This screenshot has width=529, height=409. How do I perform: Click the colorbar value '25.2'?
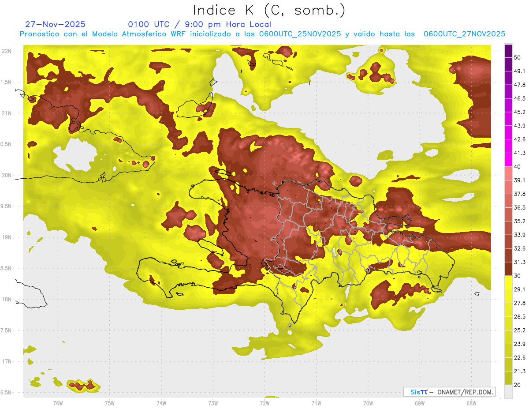tap(519, 330)
